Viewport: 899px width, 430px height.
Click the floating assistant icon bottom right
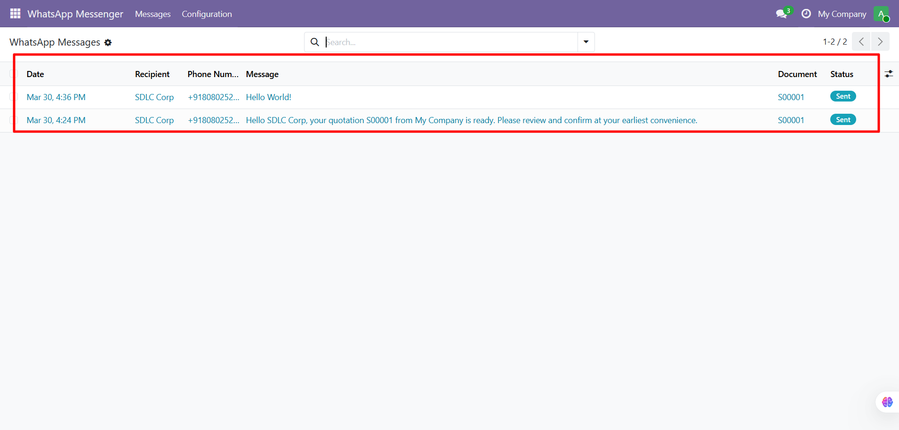887,402
